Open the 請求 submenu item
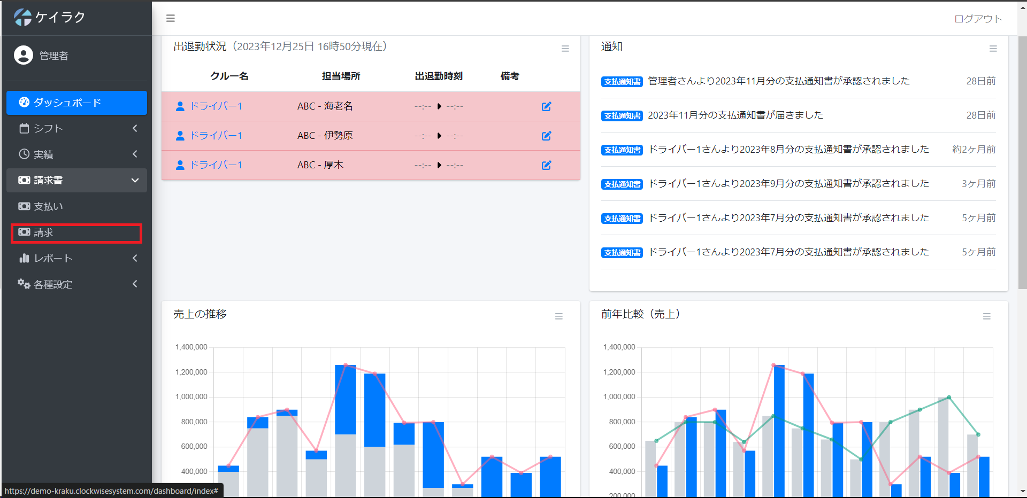This screenshot has width=1027, height=498. [76, 233]
